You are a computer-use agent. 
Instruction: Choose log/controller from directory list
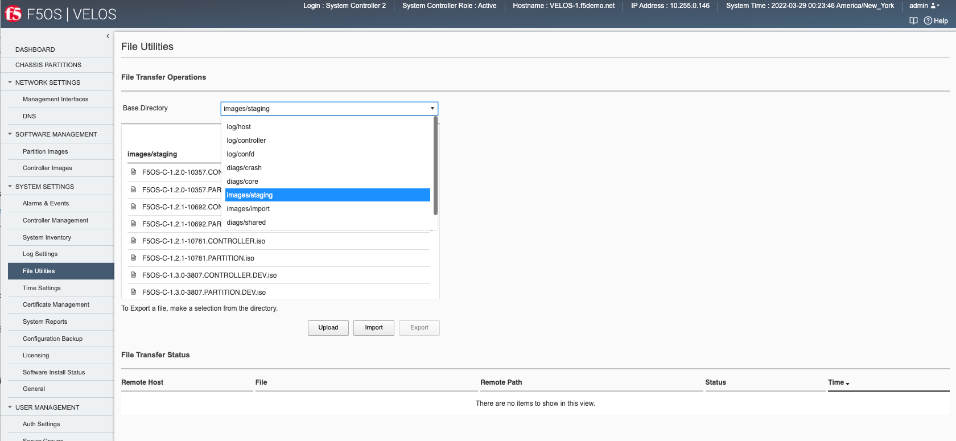pyautogui.click(x=327, y=141)
